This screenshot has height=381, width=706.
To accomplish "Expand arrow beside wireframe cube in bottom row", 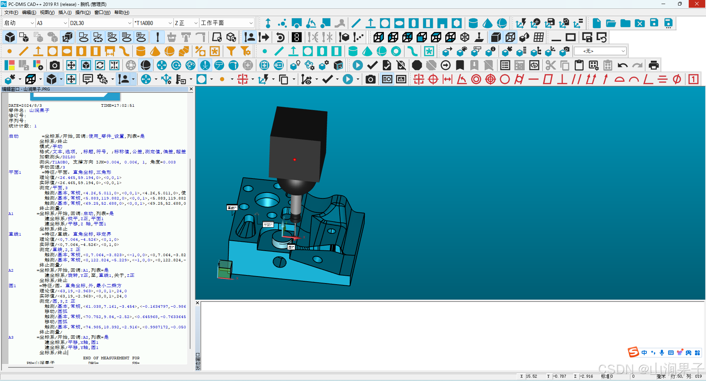I will pos(40,79).
